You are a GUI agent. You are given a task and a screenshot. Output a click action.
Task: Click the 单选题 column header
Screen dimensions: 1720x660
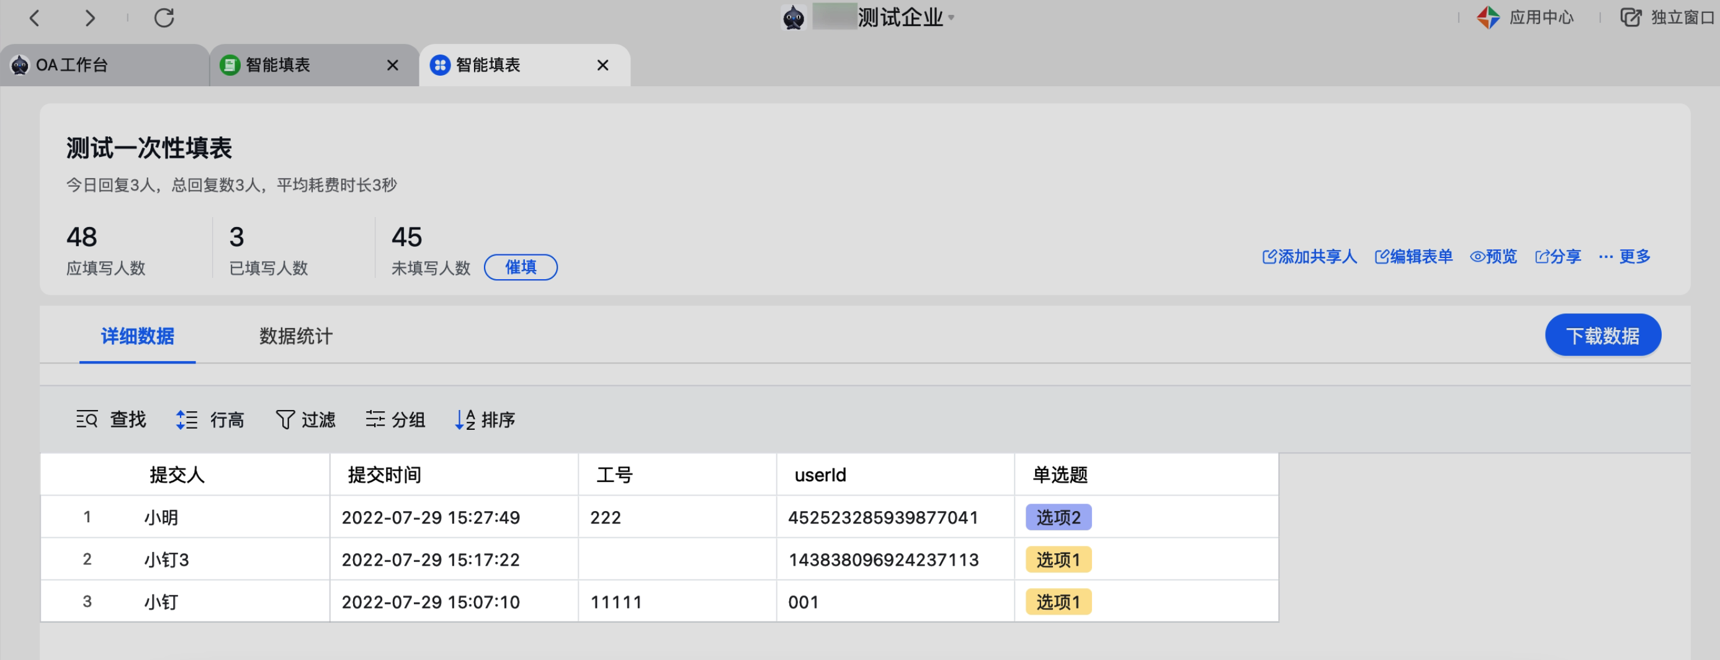pos(1147,475)
